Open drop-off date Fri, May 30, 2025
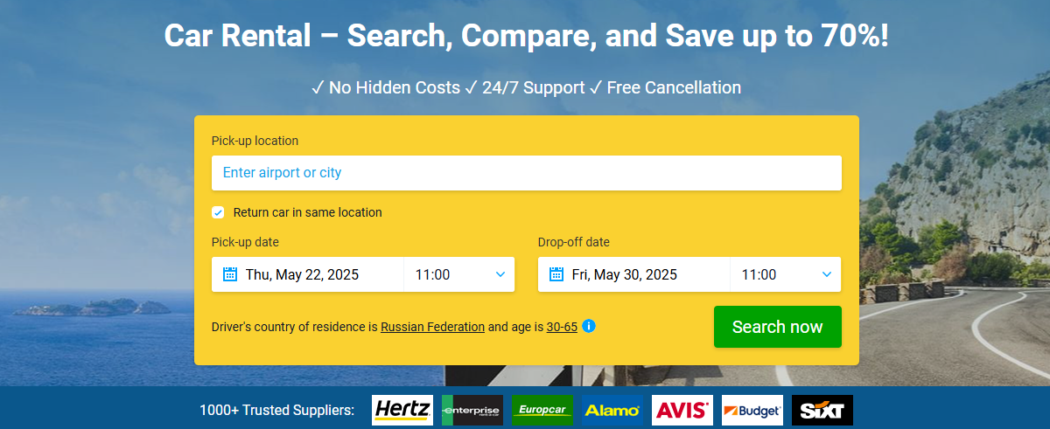 pyautogui.click(x=633, y=274)
